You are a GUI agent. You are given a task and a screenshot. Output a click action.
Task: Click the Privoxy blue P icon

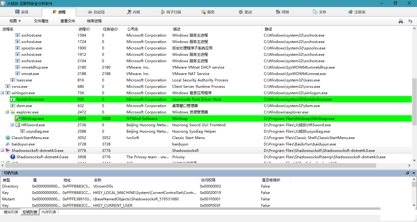tap(13, 157)
